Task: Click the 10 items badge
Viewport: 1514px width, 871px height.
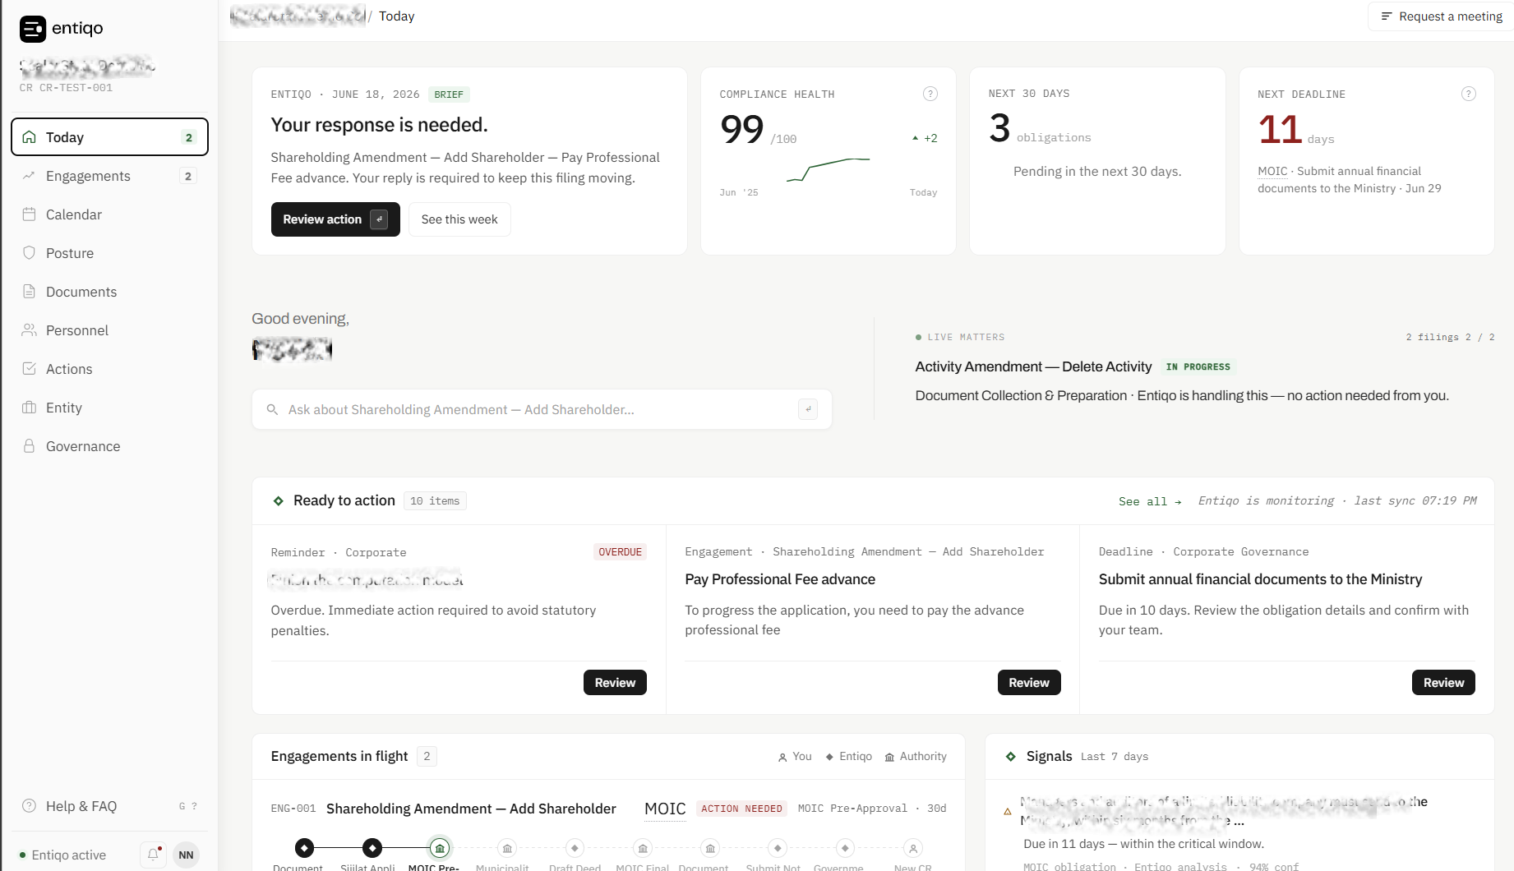Action: (435, 501)
